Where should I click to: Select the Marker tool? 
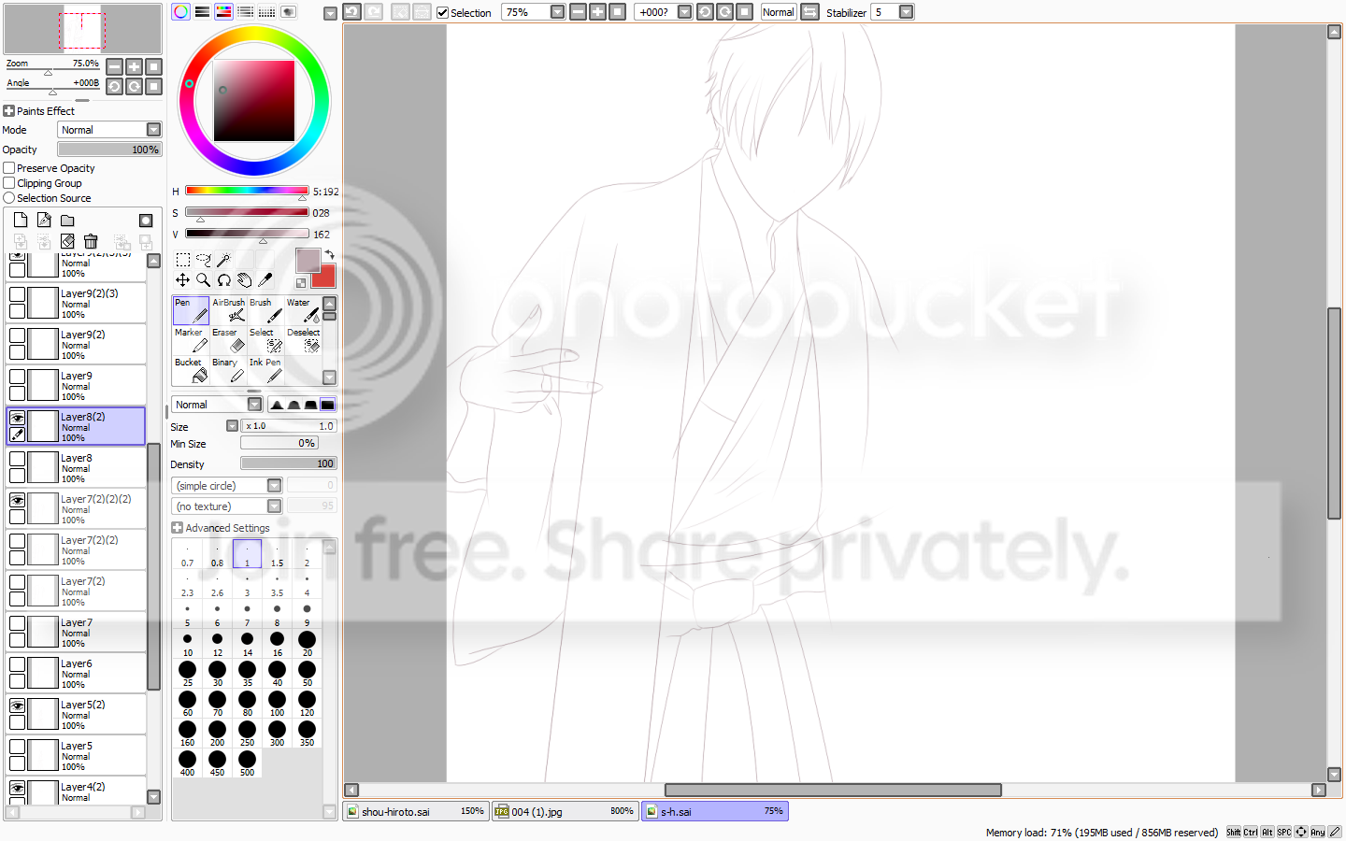point(191,340)
